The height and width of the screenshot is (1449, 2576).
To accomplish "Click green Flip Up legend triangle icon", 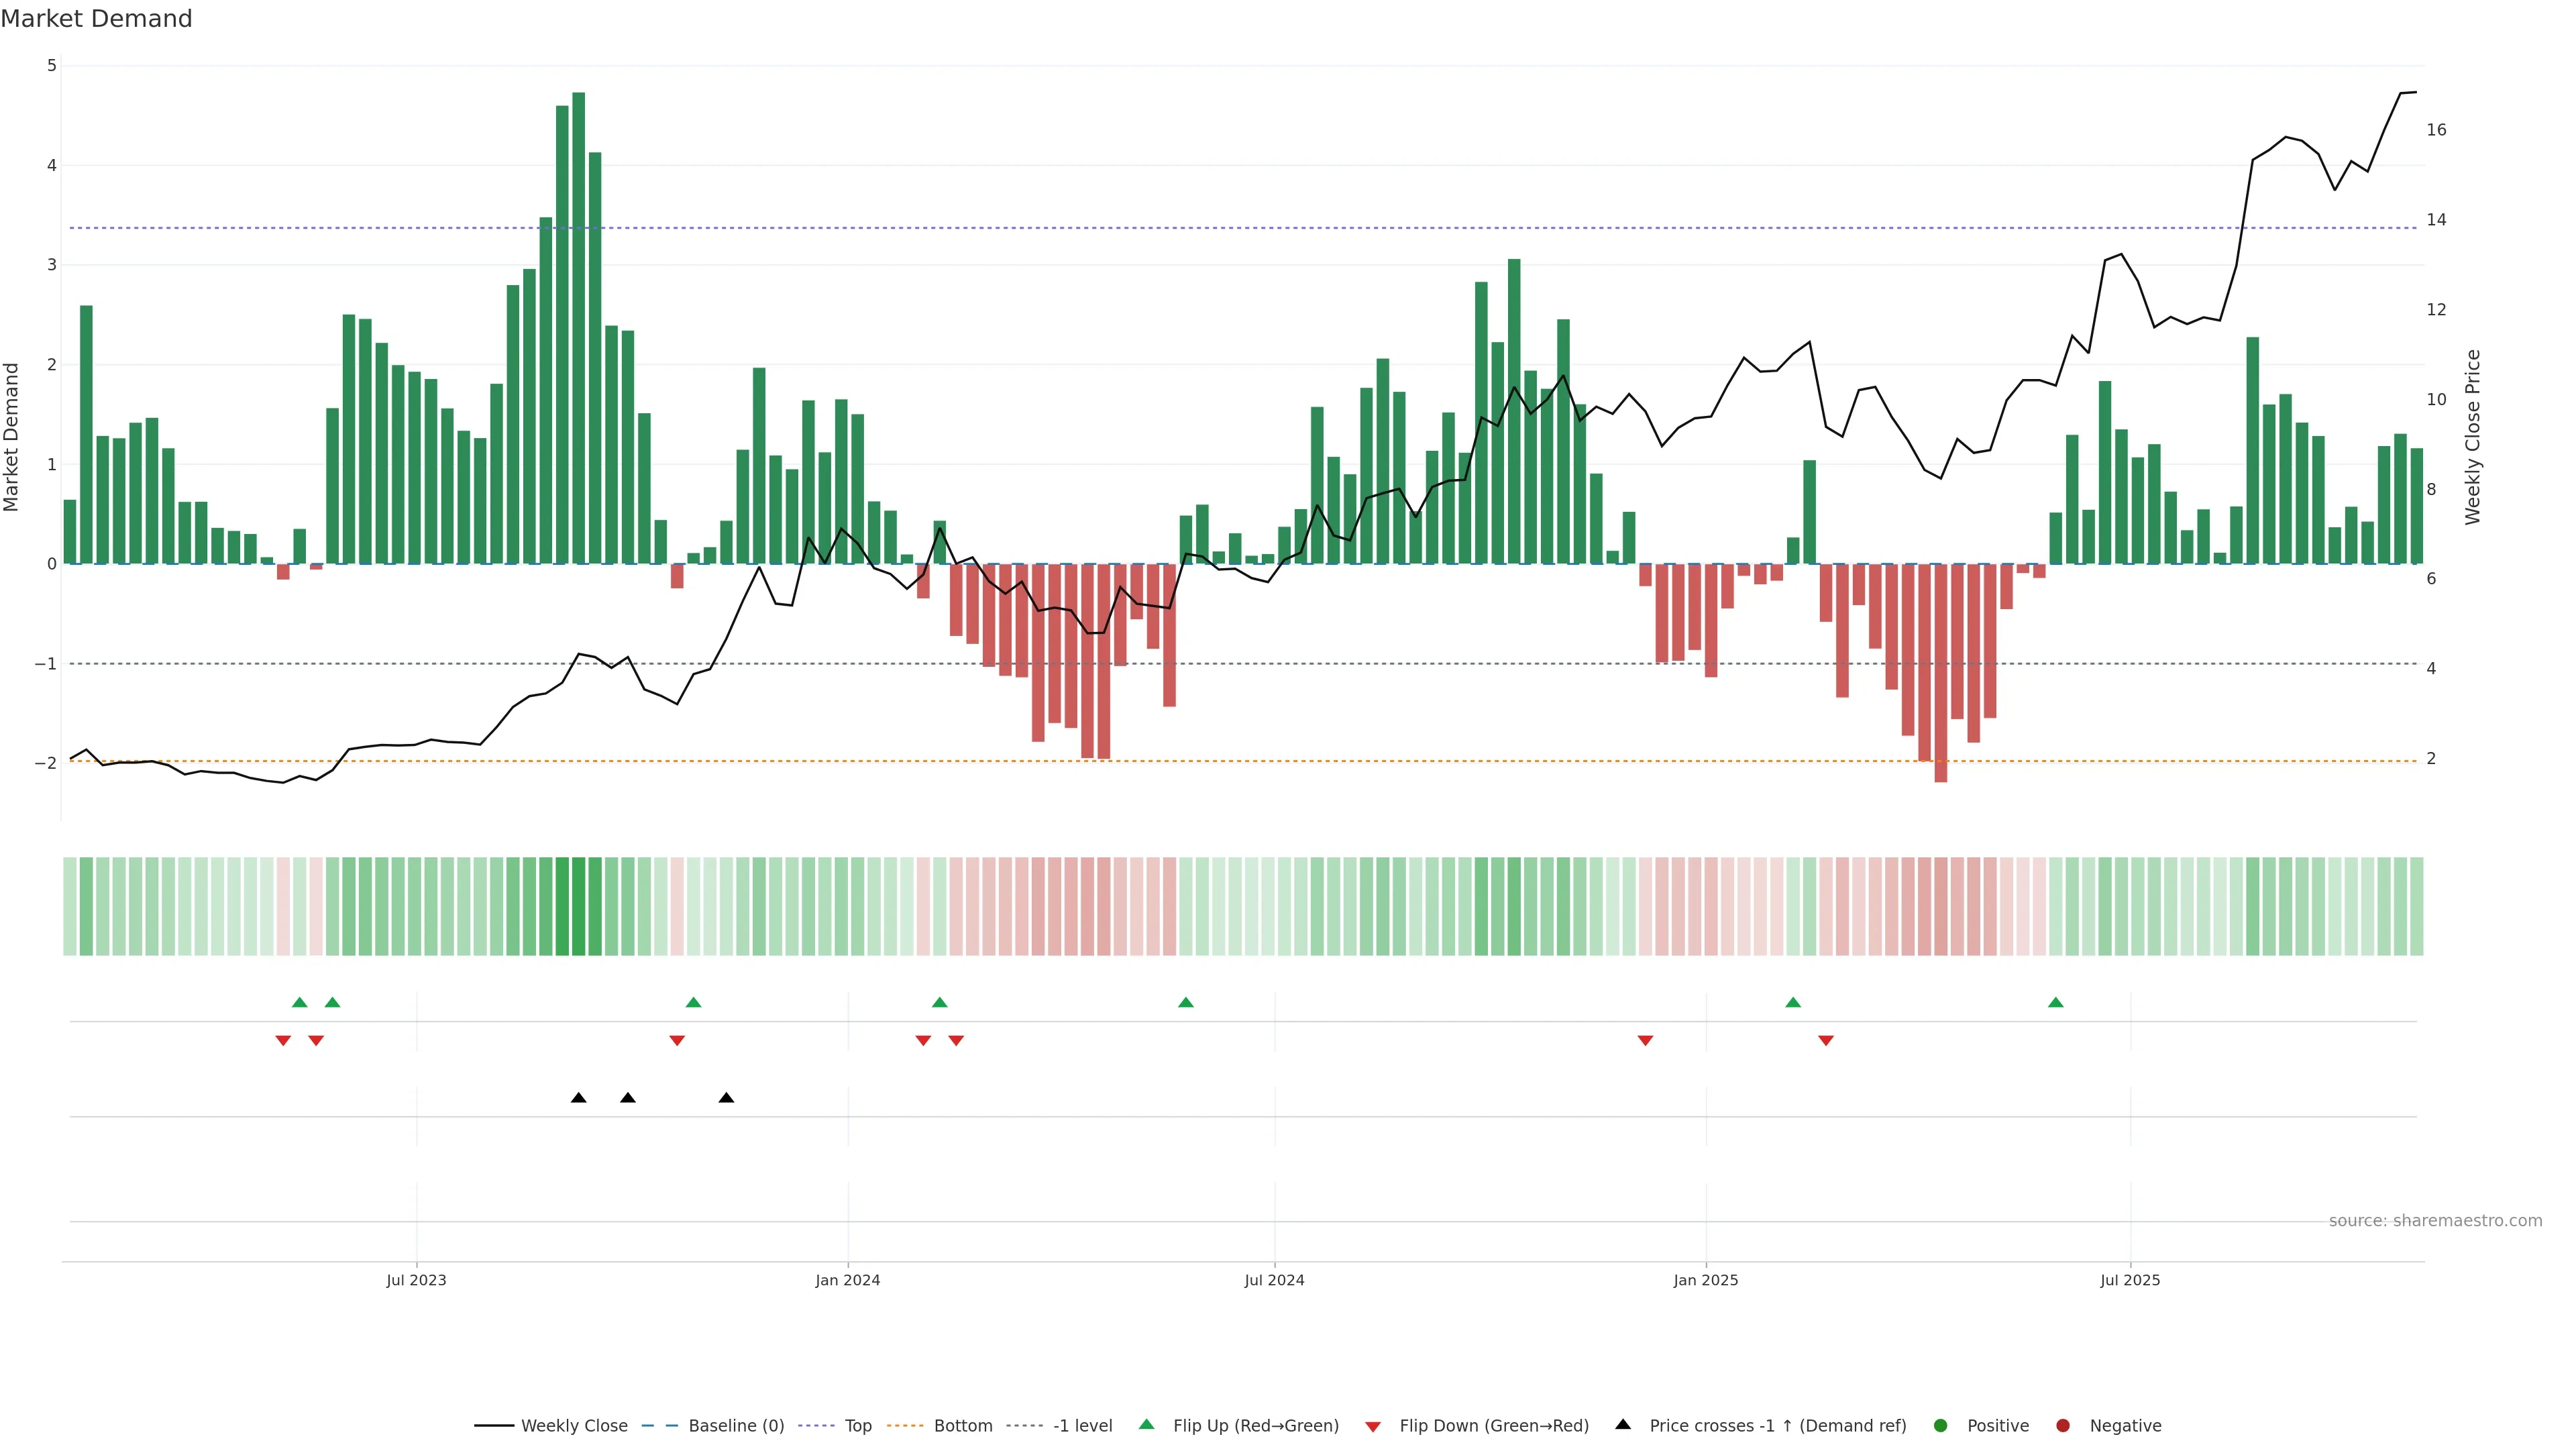I will pyautogui.click(x=1147, y=1425).
